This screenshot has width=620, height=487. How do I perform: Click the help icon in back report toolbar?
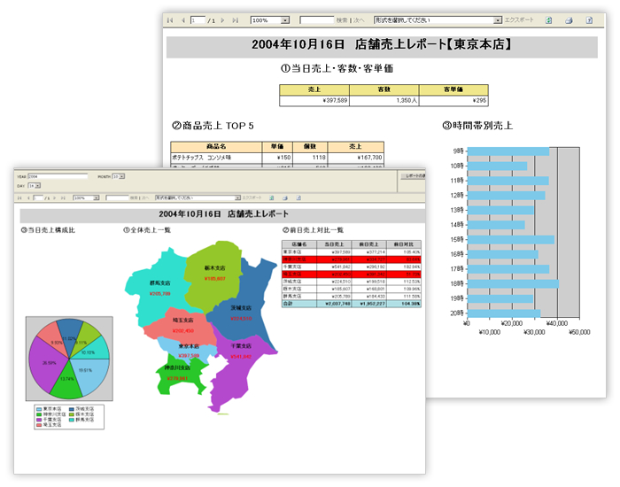(x=589, y=19)
